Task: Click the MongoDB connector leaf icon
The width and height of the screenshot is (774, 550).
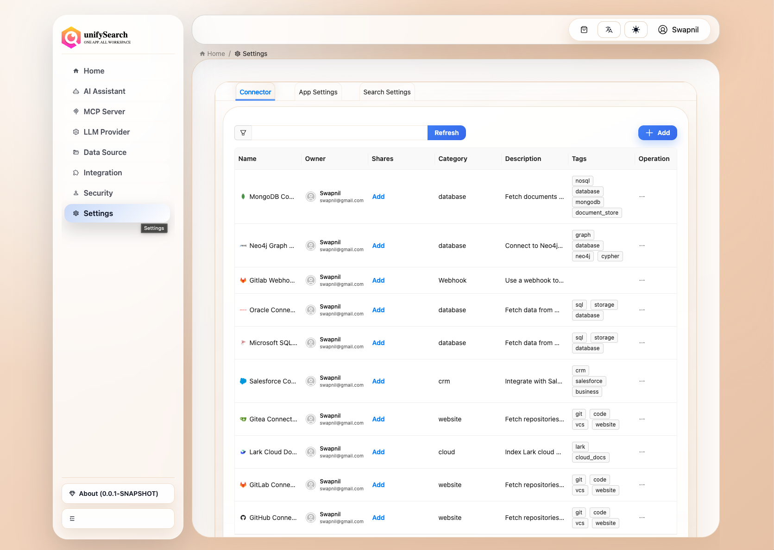Action: pyautogui.click(x=243, y=197)
